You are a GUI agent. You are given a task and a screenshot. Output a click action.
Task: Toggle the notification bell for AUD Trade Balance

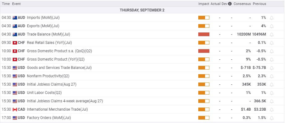pyautogui.click(x=272, y=35)
